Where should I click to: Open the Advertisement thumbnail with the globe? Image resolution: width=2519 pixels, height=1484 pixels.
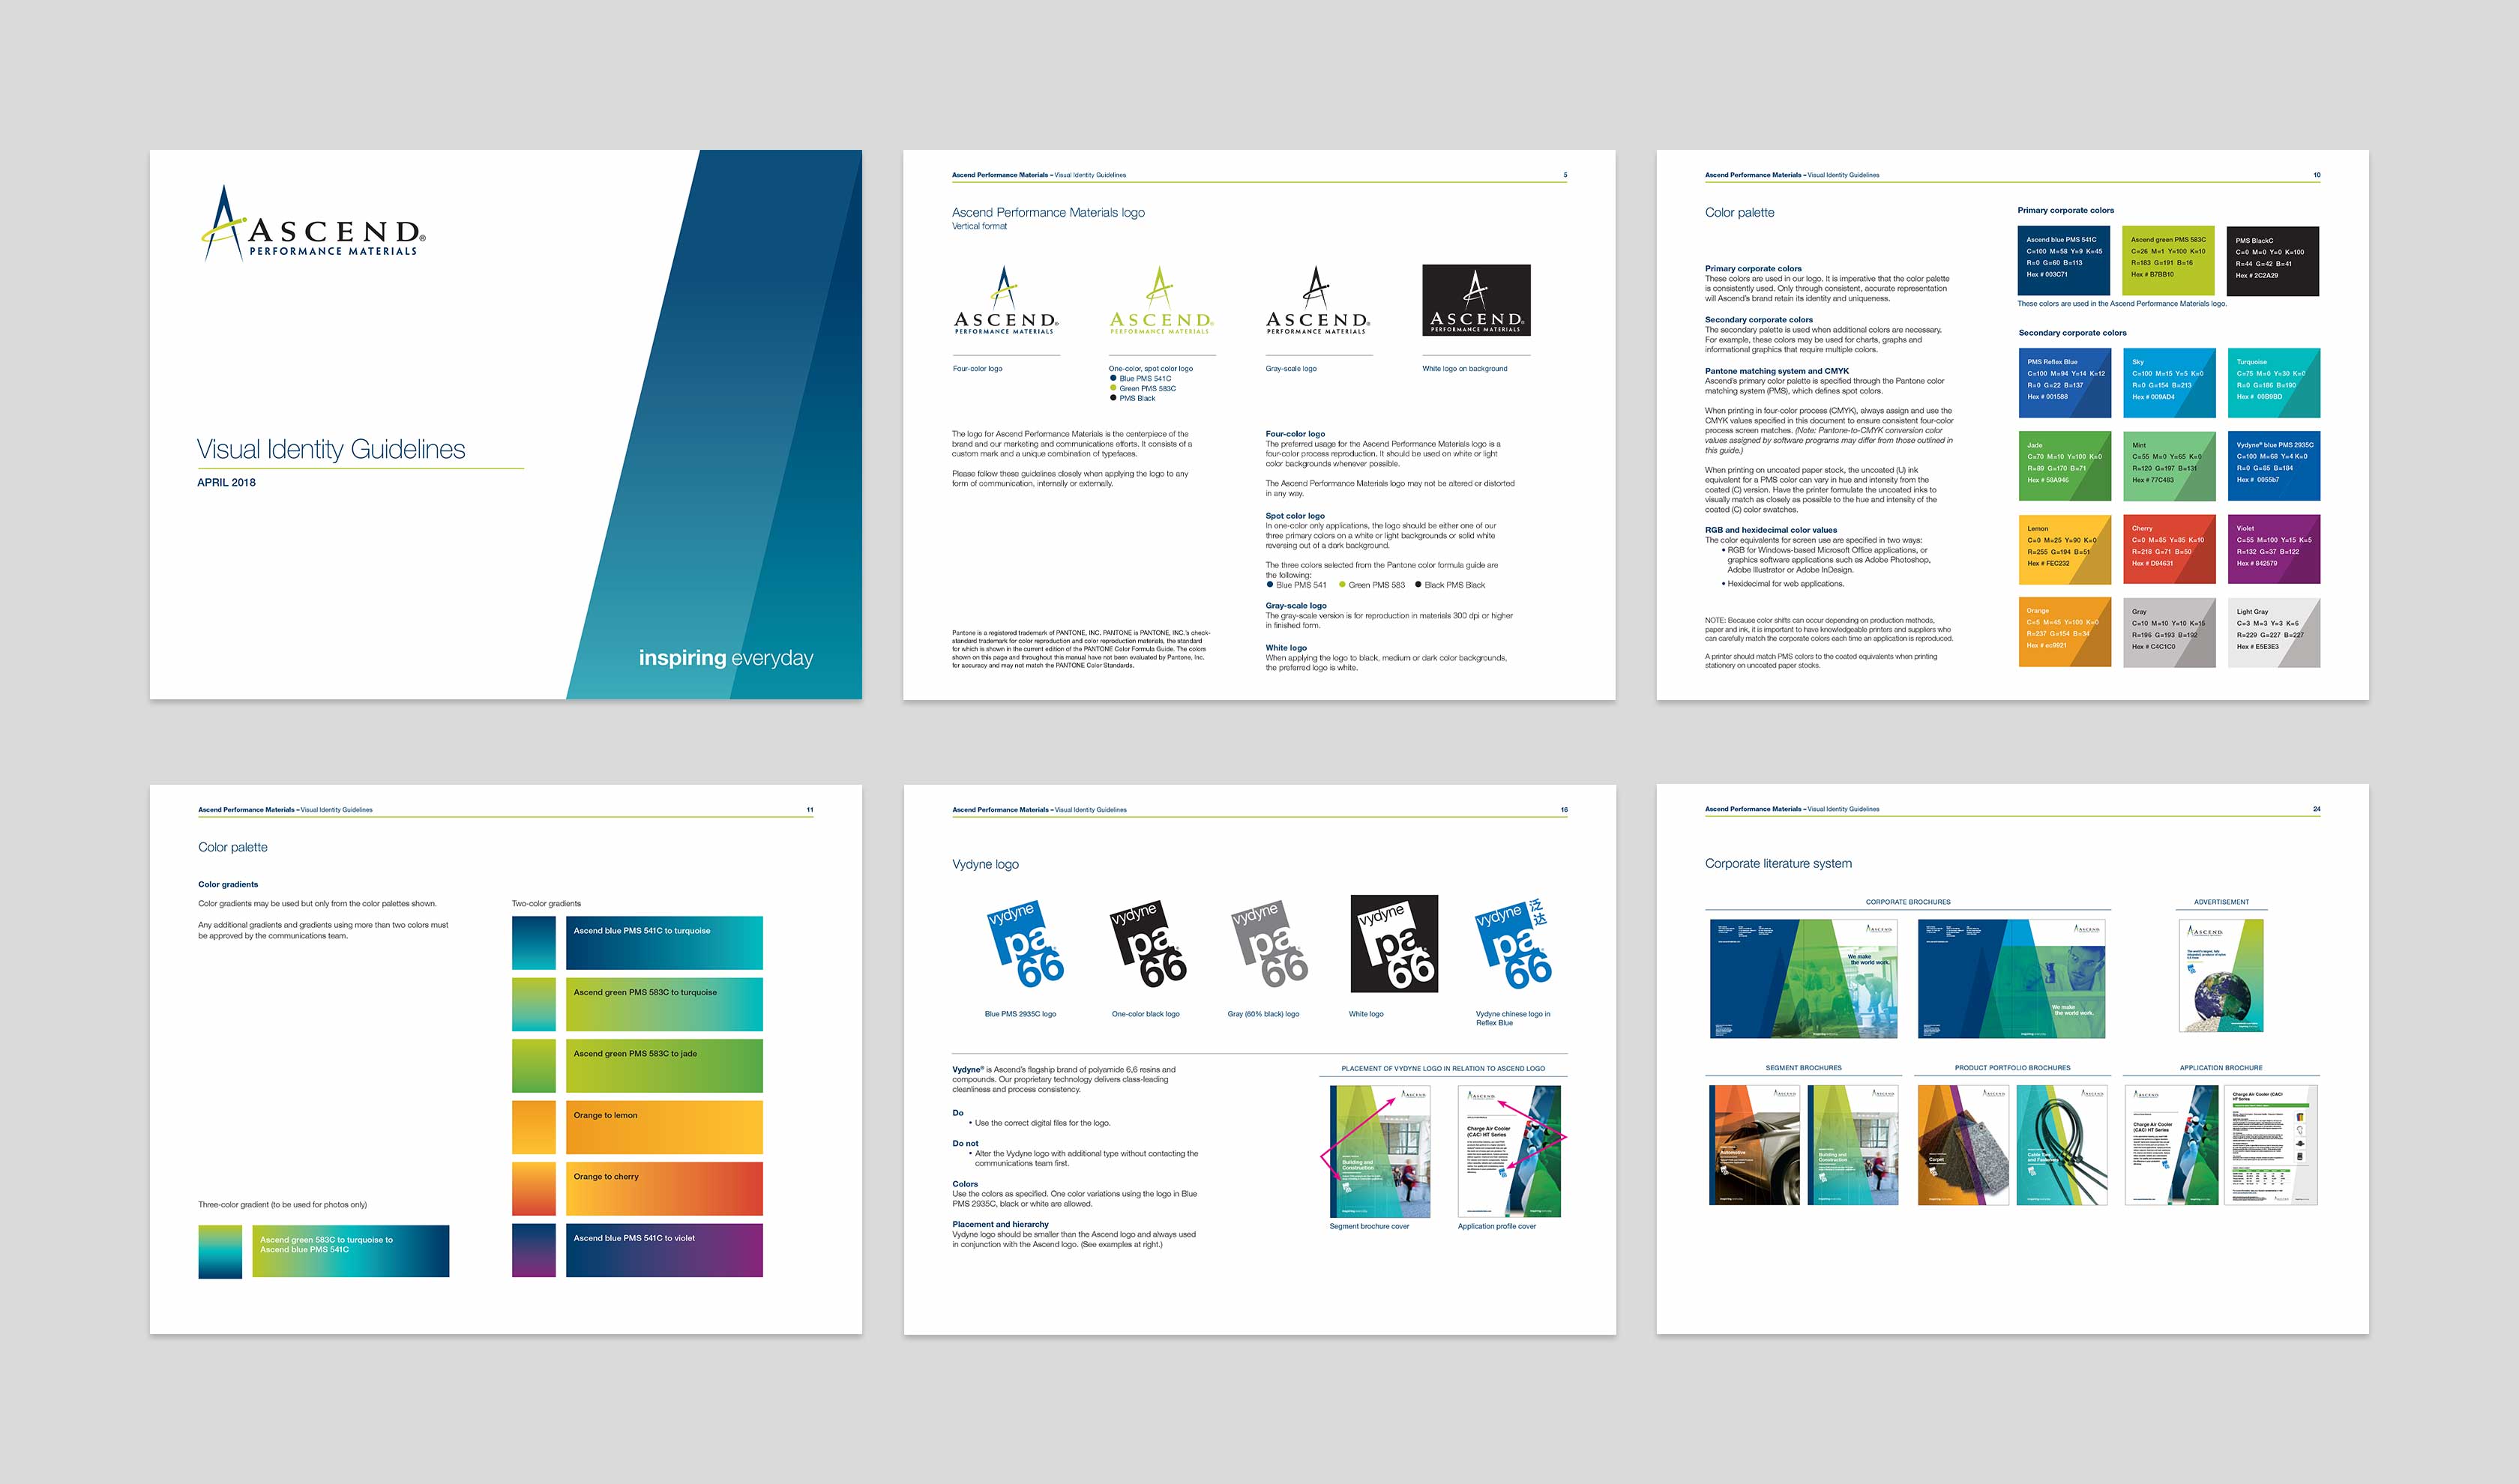pos(2221,975)
